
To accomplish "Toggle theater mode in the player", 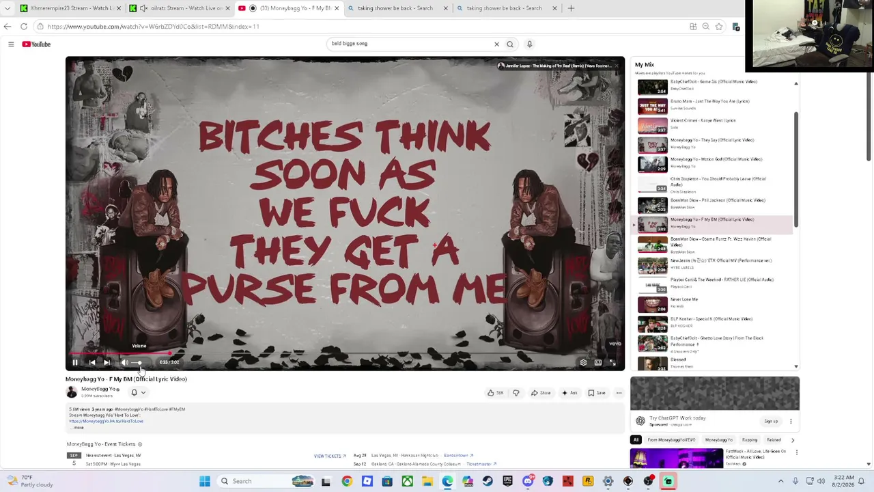I will [x=598, y=362].
